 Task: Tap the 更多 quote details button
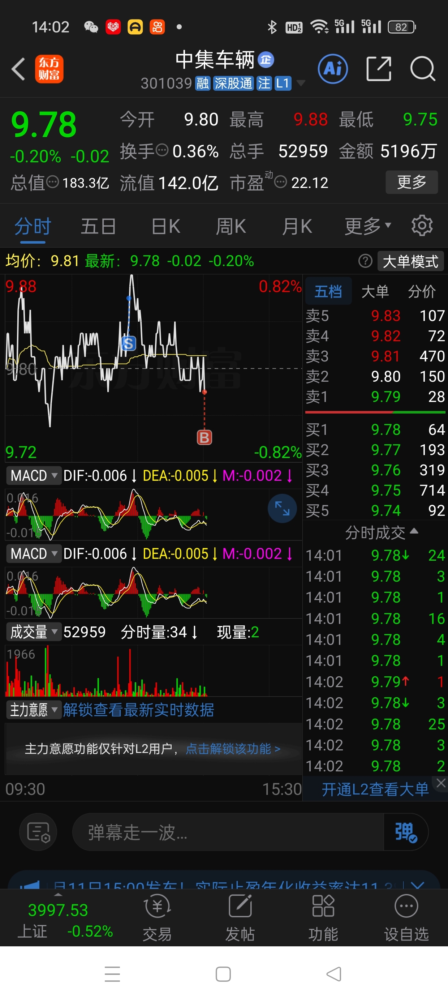pyautogui.click(x=412, y=182)
